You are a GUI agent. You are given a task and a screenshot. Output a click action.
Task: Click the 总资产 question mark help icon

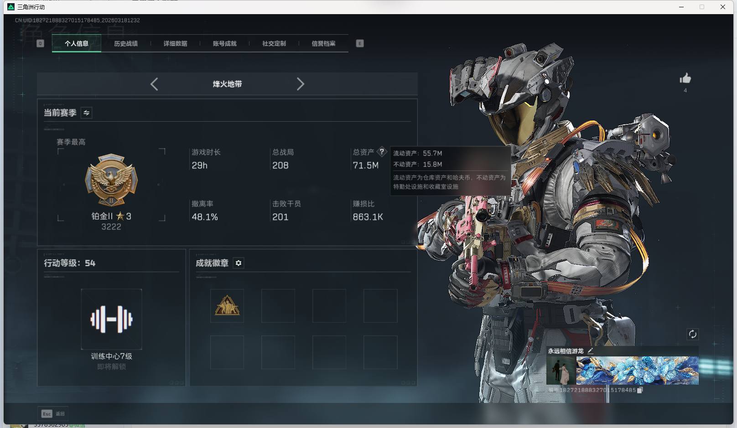(382, 152)
